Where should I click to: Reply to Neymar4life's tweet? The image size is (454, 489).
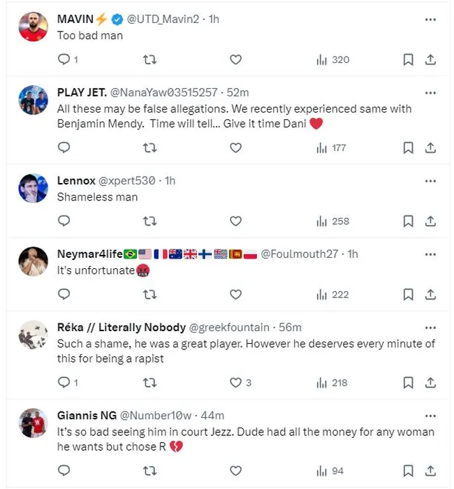(x=64, y=294)
